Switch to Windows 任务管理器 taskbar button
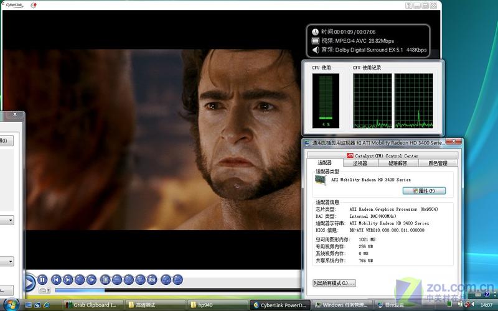 pos(342,305)
